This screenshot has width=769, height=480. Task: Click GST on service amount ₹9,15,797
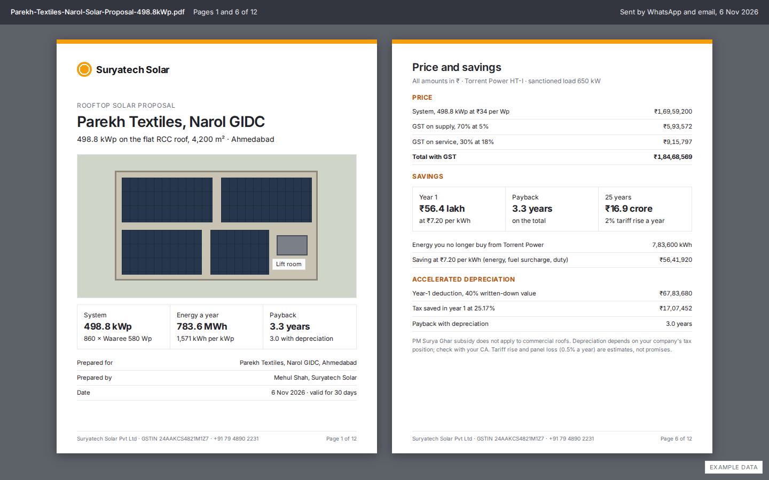(678, 142)
